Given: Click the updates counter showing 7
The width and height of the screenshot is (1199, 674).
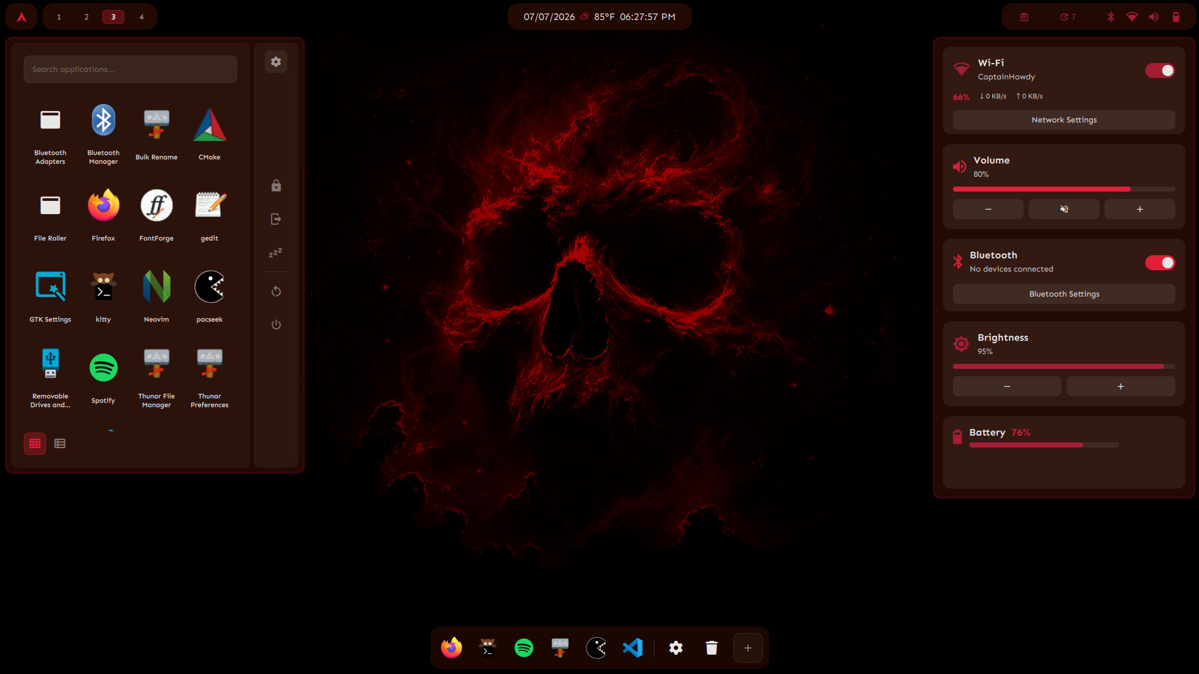Looking at the screenshot, I should pos(1068,17).
